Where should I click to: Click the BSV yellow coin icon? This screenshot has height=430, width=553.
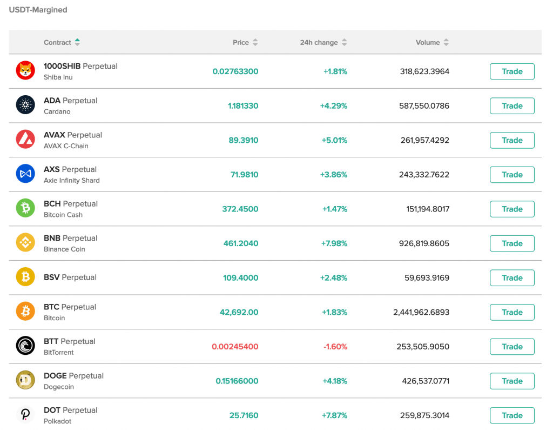25,276
